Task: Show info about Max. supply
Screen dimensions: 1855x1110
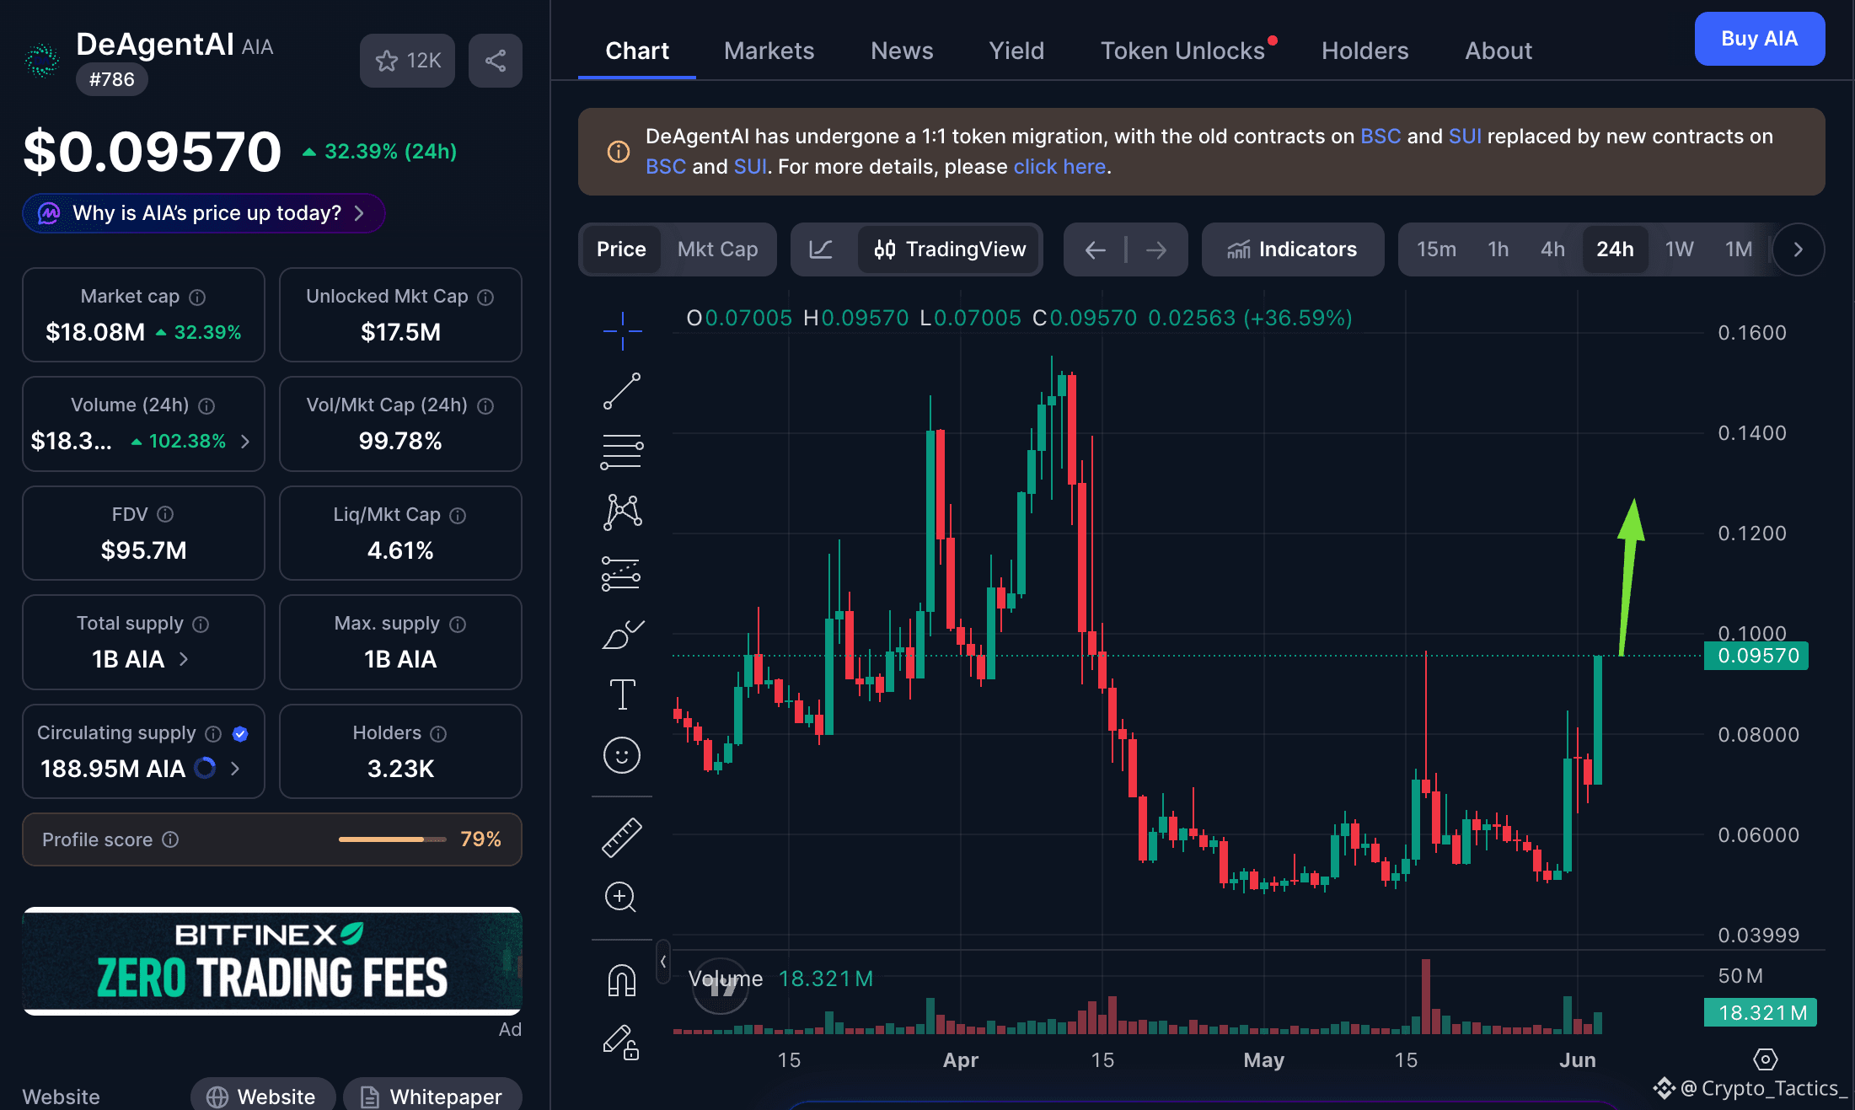Action: 458,625
